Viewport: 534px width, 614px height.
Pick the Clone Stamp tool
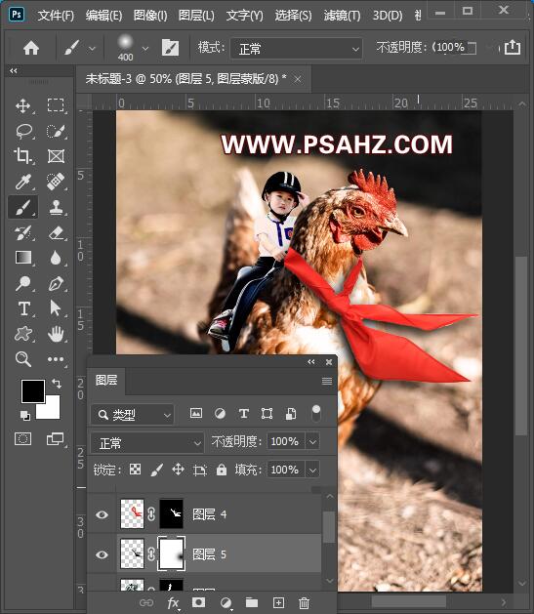(56, 207)
